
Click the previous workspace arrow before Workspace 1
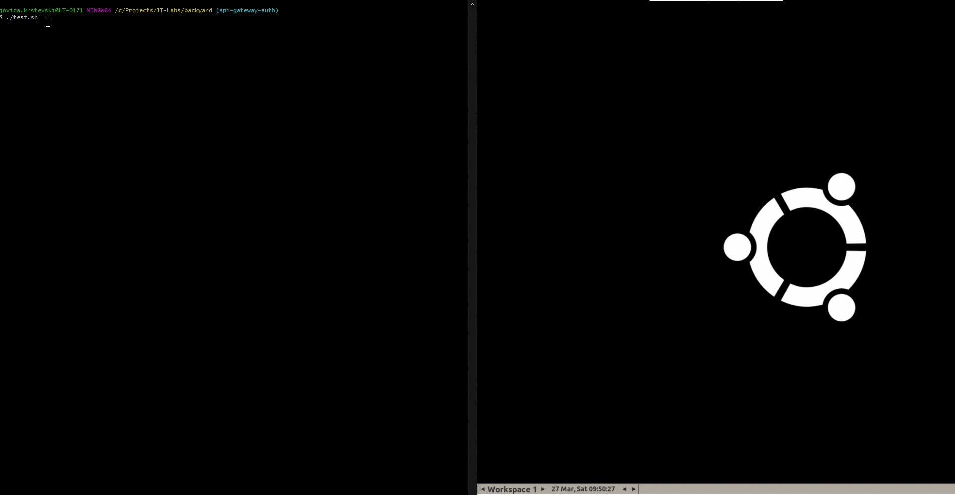click(x=482, y=489)
